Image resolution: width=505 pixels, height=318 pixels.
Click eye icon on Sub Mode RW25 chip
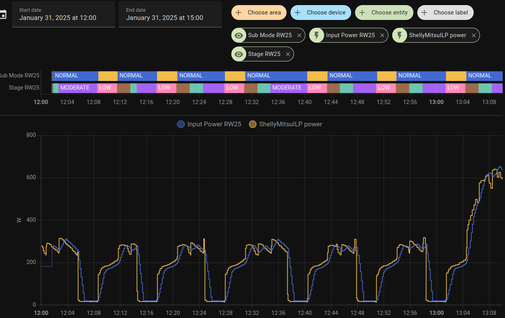click(x=238, y=35)
